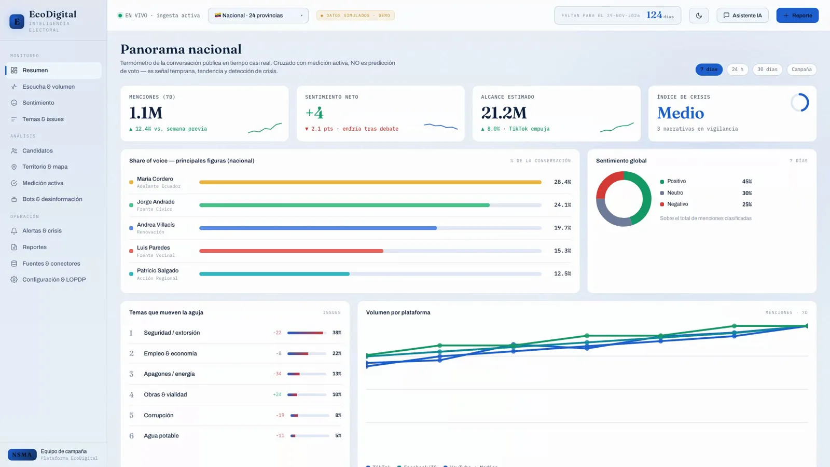Click the Territorio & mapa pin icon

(14, 167)
